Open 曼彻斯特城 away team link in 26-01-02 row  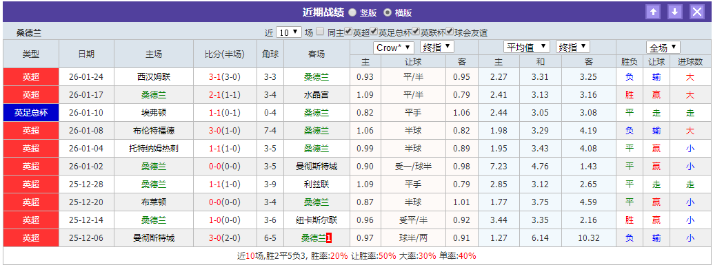pos(317,167)
